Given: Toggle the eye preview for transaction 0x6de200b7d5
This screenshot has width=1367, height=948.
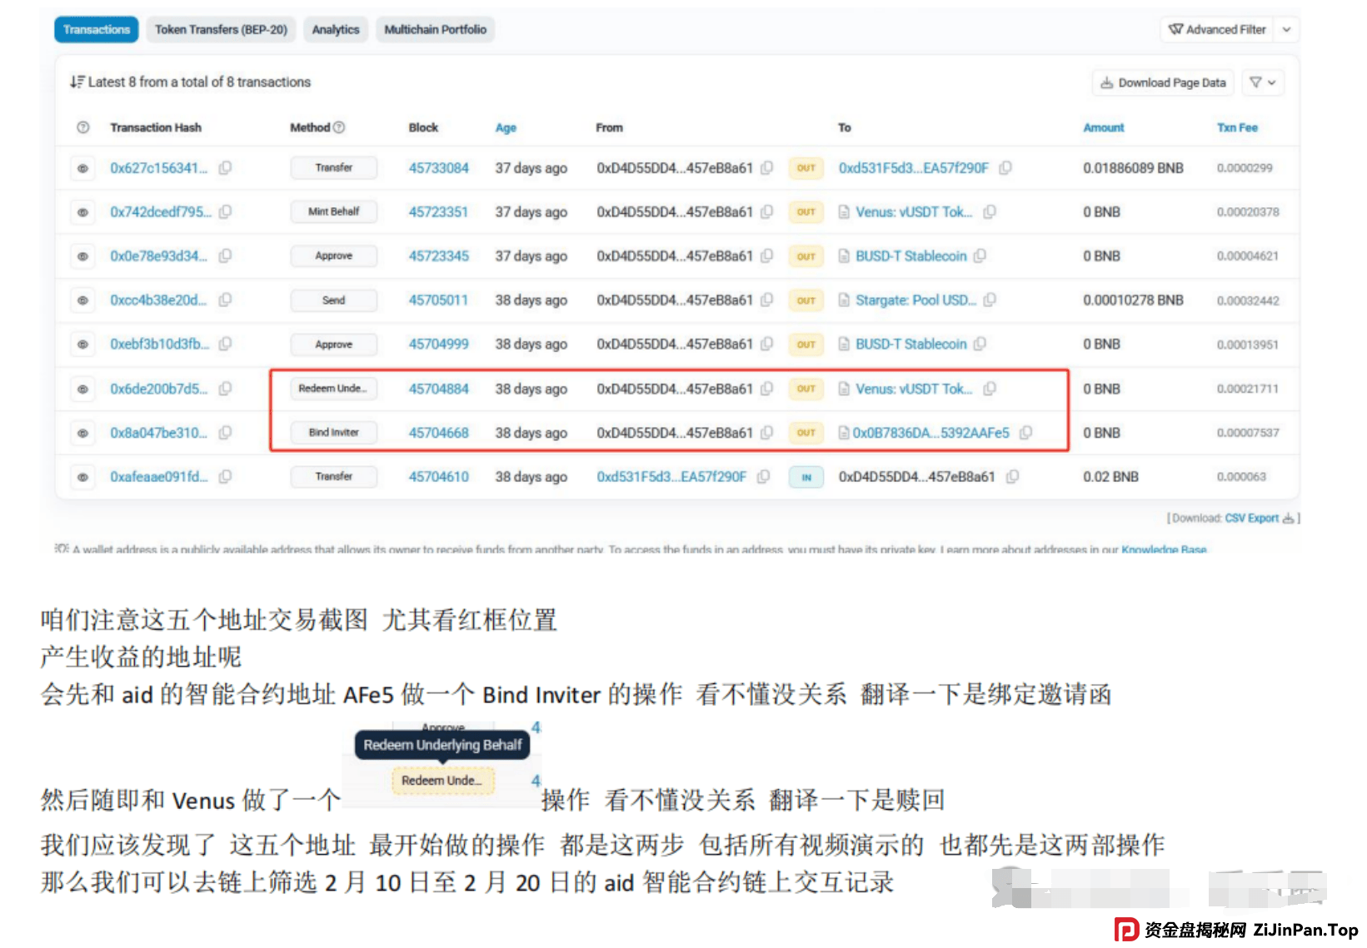Looking at the screenshot, I should tap(82, 388).
